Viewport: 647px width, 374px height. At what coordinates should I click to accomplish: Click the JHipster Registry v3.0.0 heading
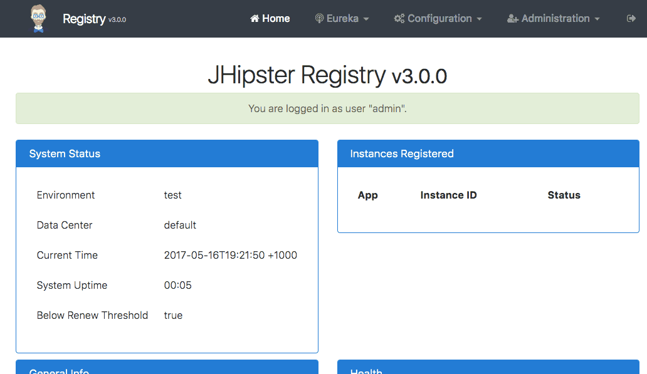click(x=327, y=75)
